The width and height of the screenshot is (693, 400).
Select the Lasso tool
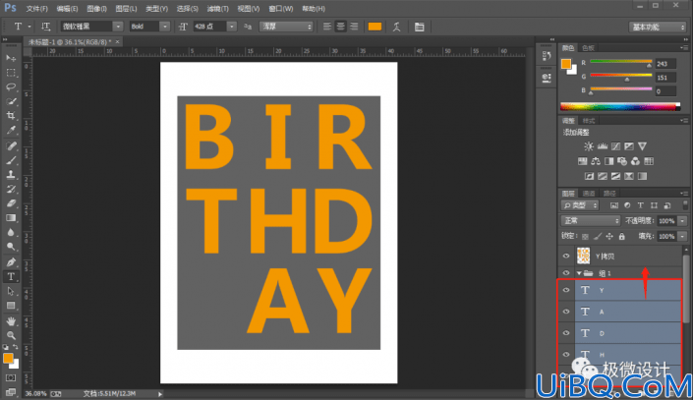tap(11, 86)
